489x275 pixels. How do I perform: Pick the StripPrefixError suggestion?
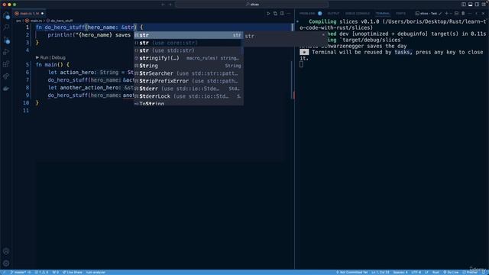click(x=189, y=81)
